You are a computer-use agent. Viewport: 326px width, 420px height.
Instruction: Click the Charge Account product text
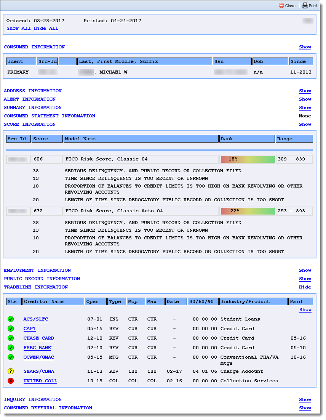[242, 371]
